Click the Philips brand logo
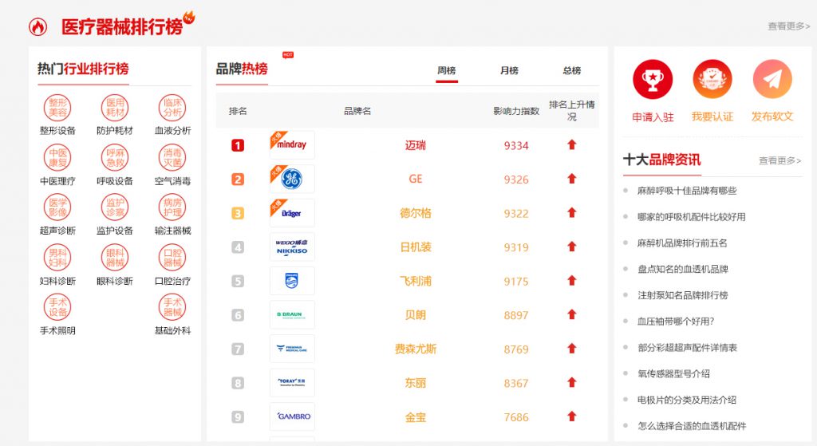 click(292, 281)
